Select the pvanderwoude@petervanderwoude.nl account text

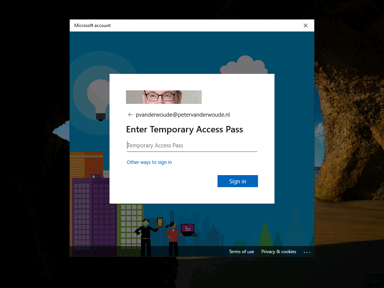coord(183,115)
